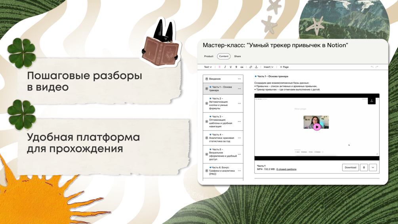Click the upload file icon in the toolbar

256,67
